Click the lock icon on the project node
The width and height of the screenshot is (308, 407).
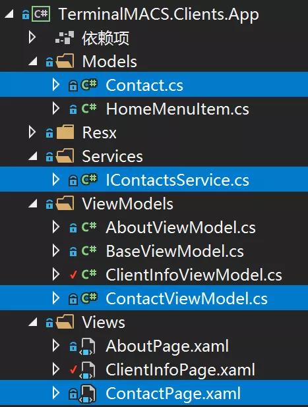click(x=26, y=14)
